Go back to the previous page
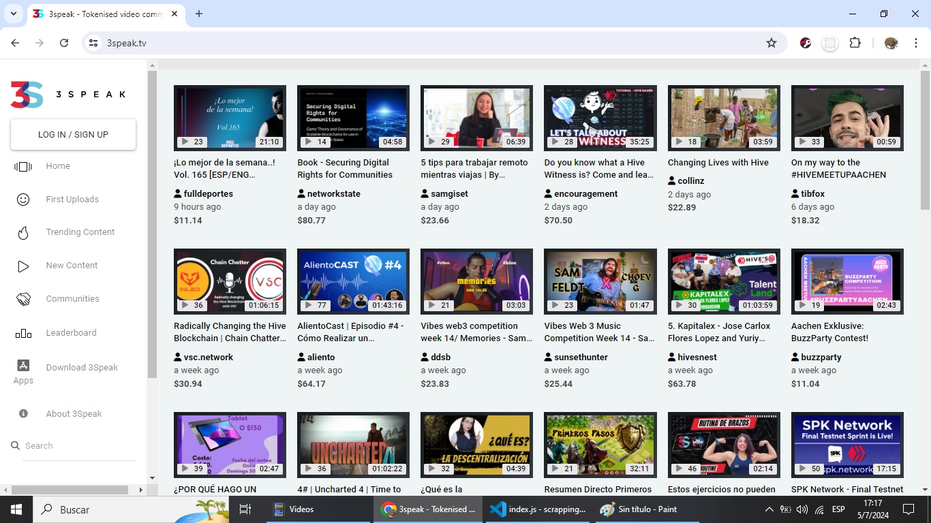This screenshot has height=523, width=931. click(x=15, y=43)
